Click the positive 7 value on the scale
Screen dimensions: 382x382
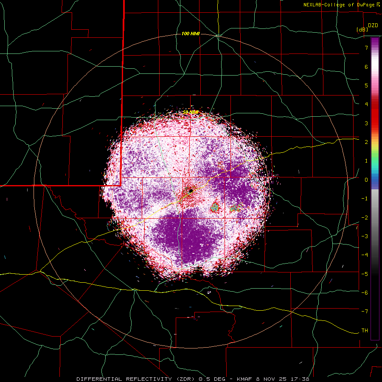click(x=366, y=48)
